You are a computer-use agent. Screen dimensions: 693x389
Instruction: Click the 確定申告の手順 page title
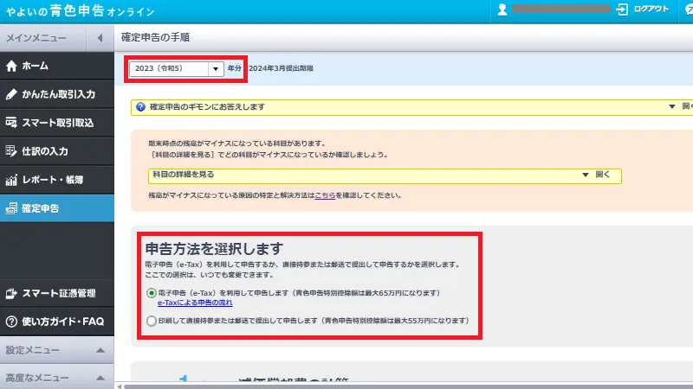pos(156,37)
